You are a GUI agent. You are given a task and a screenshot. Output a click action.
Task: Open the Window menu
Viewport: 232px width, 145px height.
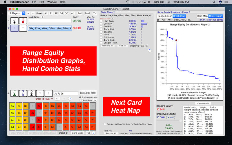click(52, 2)
